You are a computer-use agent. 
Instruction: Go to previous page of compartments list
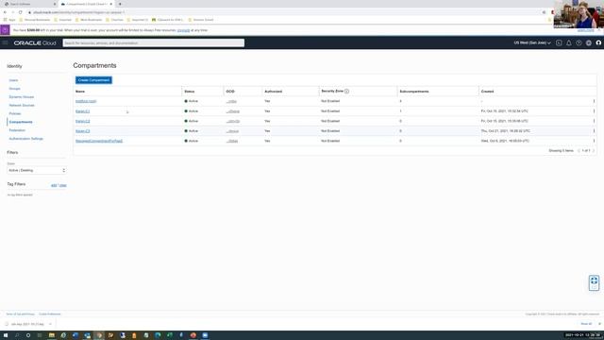[579, 151]
